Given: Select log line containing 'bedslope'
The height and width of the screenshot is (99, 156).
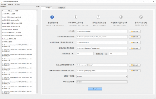Looking at the screenshot, I should (11, 20).
